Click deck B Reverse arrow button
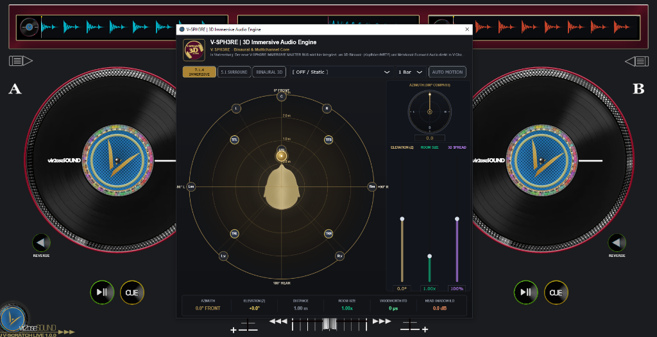This screenshot has width=657, height=337. [x=617, y=243]
